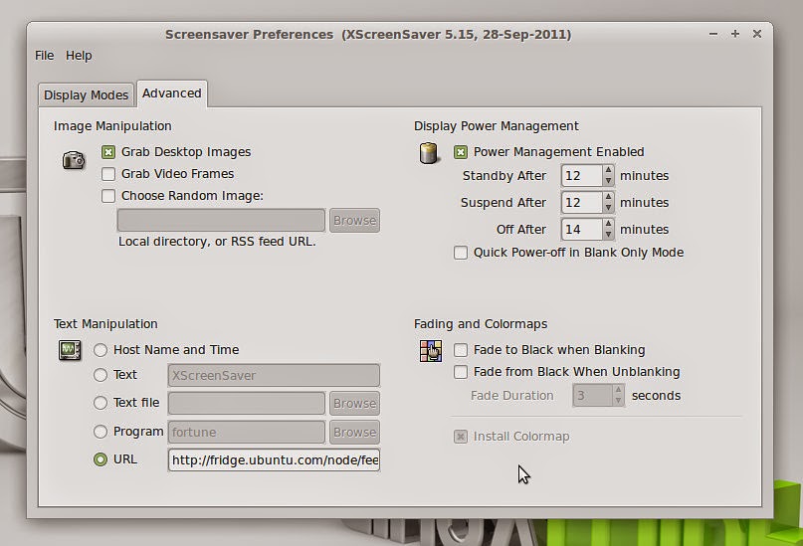Minimize the Screensaver Preferences window

[712, 34]
